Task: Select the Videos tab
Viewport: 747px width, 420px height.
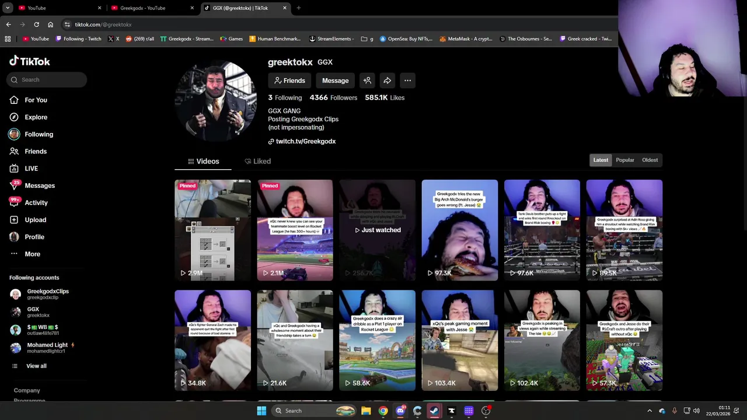Action: (203, 161)
